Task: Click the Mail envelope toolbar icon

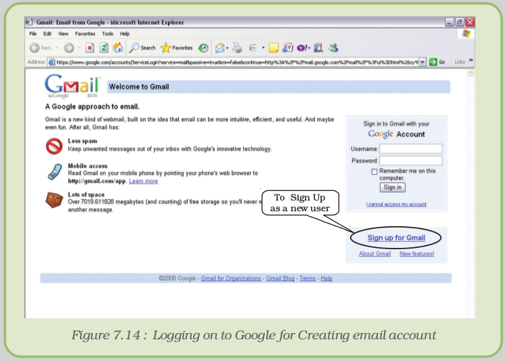Action: pyautogui.click(x=219, y=48)
